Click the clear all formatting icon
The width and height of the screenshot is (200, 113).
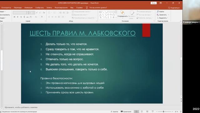44,13
